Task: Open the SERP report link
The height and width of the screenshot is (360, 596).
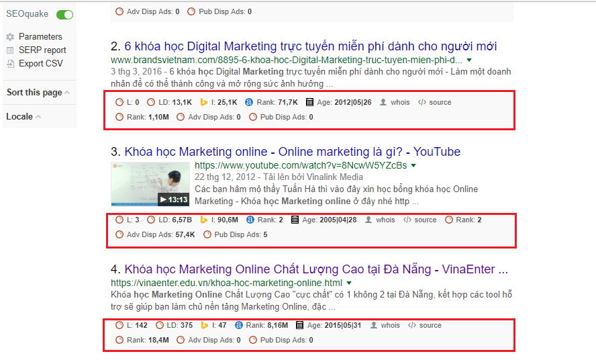Action: (42, 50)
